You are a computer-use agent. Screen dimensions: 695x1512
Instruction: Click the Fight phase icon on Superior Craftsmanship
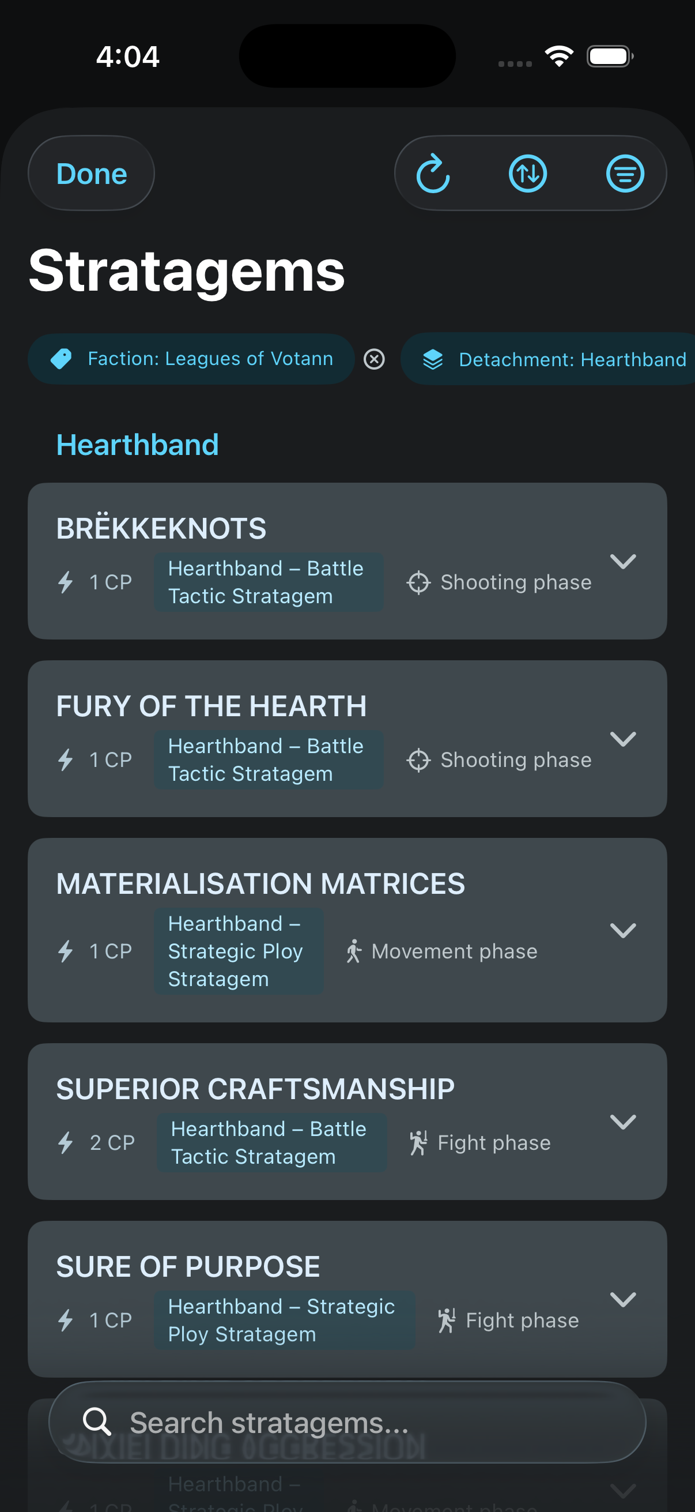(418, 1142)
